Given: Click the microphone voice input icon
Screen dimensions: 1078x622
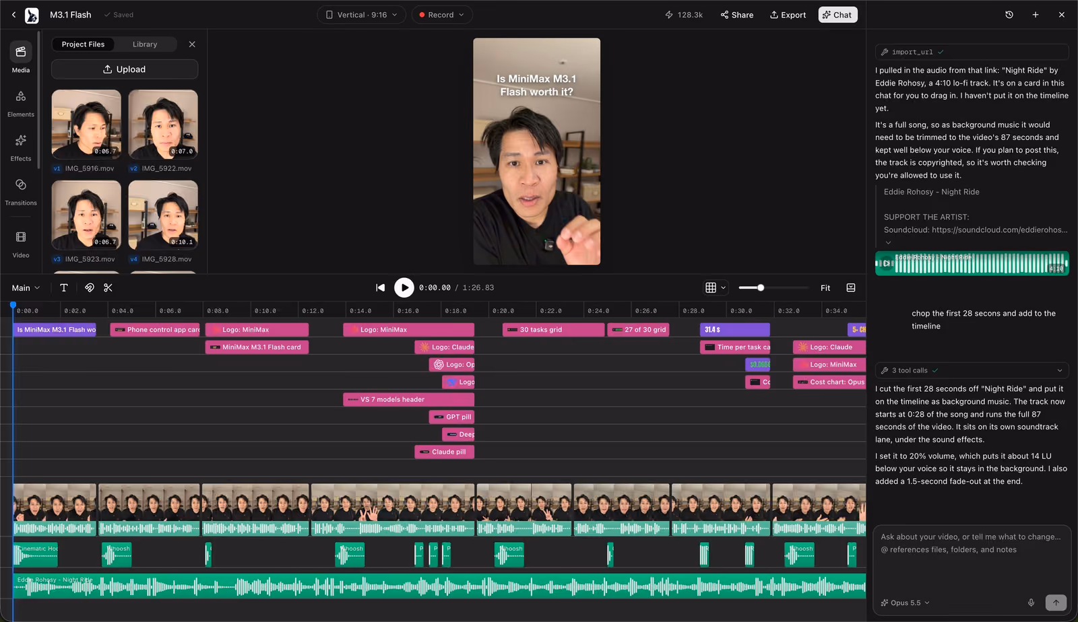Looking at the screenshot, I should pos(1031,602).
